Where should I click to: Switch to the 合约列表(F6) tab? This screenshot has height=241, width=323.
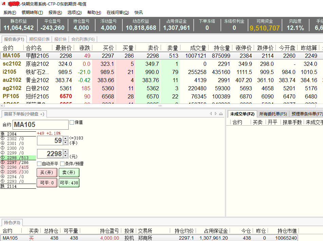click(83, 39)
